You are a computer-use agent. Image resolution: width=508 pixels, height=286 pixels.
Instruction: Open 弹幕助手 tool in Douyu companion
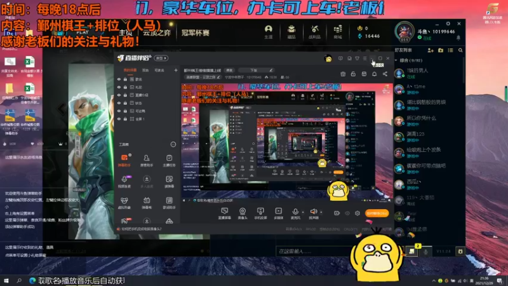(x=124, y=160)
